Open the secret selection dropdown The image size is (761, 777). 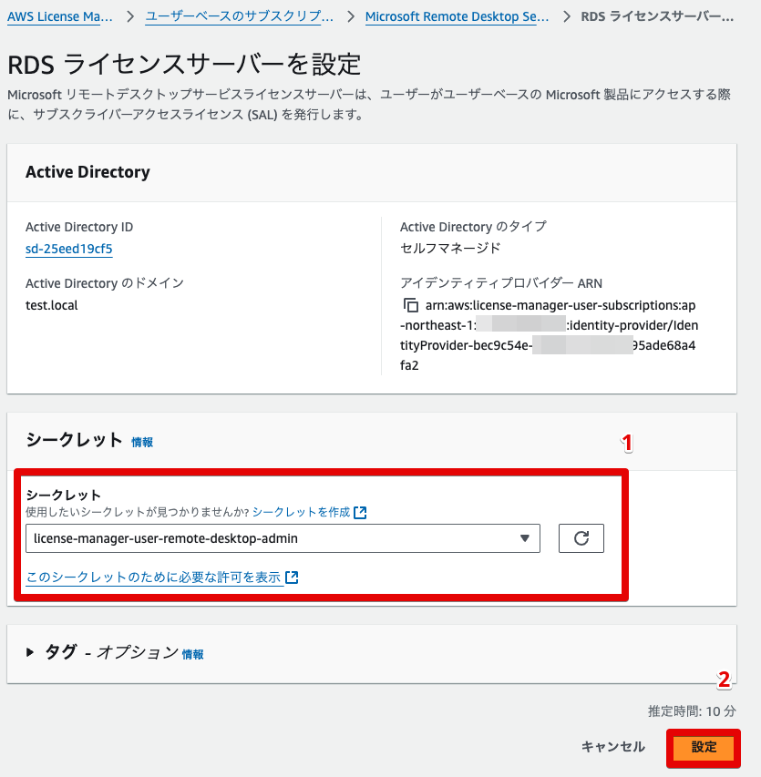click(x=283, y=538)
